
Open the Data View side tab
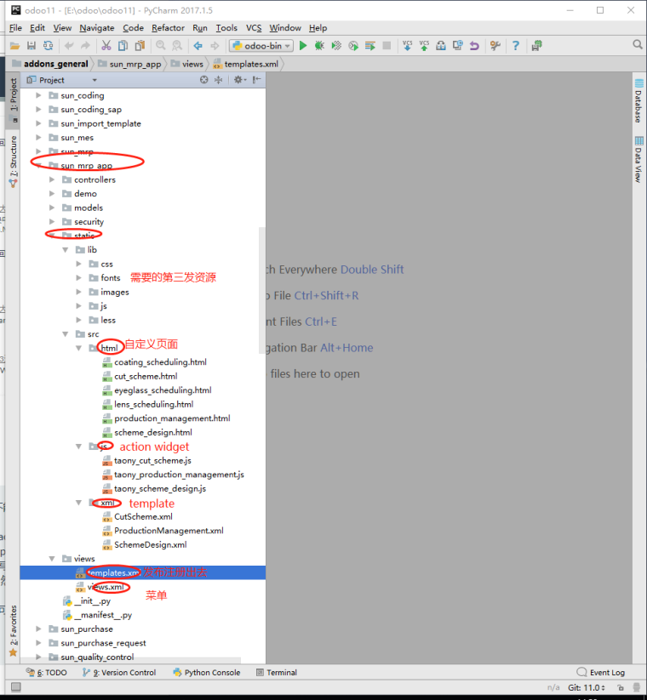pos(638,159)
